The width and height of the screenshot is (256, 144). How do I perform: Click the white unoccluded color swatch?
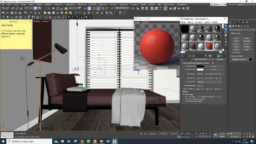tap(200, 70)
